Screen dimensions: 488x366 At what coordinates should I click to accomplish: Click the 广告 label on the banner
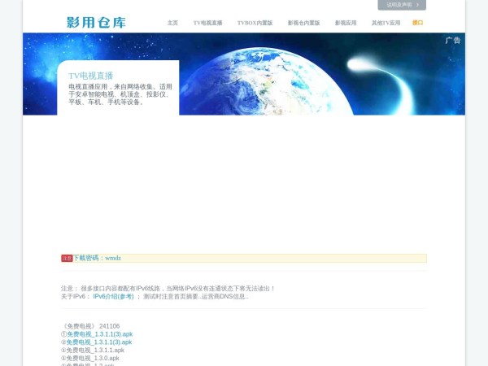coord(453,40)
